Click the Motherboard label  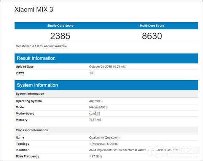click(x=25, y=113)
